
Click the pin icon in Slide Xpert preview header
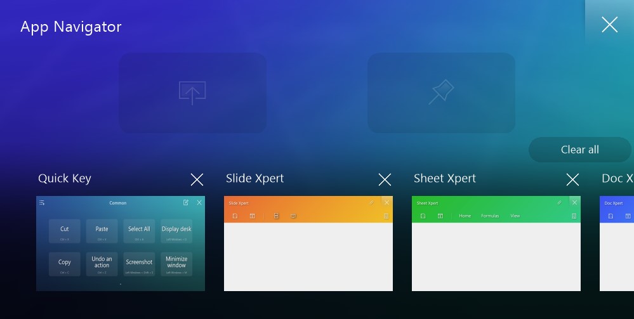(x=372, y=202)
